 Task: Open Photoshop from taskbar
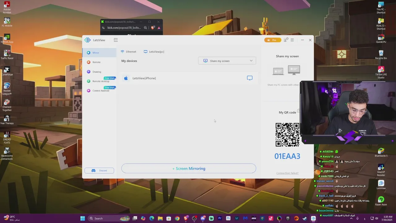[x=228, y=218]
